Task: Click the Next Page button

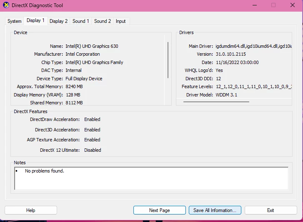Action: pyautogui.click(x=160, y=210)
